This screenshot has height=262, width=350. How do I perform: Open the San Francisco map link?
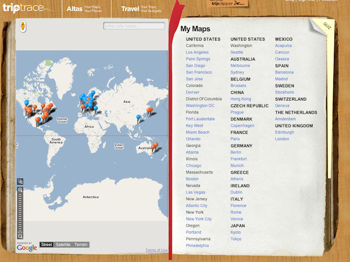[199, 72]
